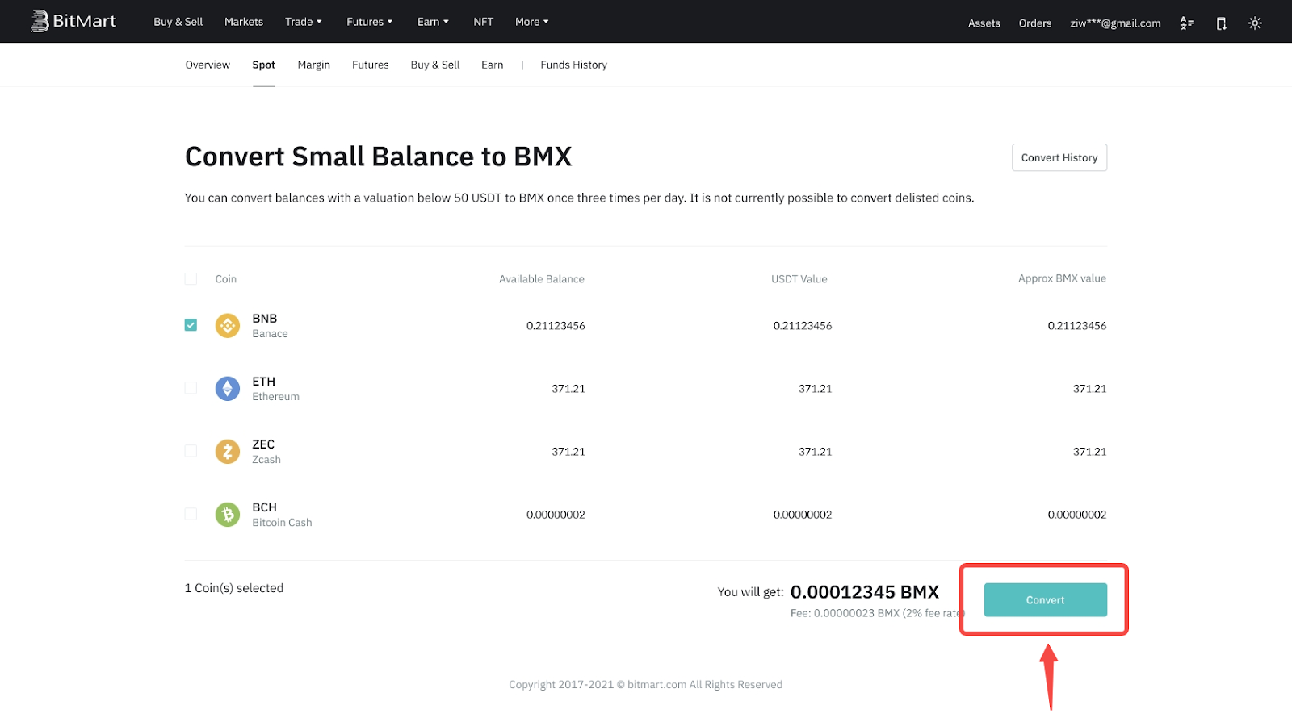
Task: Open the Orders link
Action: point(1035,23)
